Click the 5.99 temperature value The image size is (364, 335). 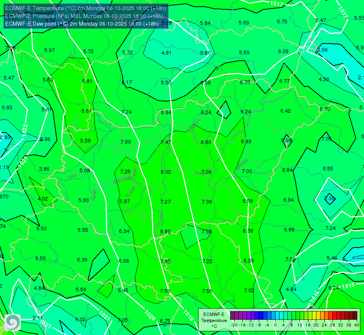pyautogui.click(x=286, y=140)
